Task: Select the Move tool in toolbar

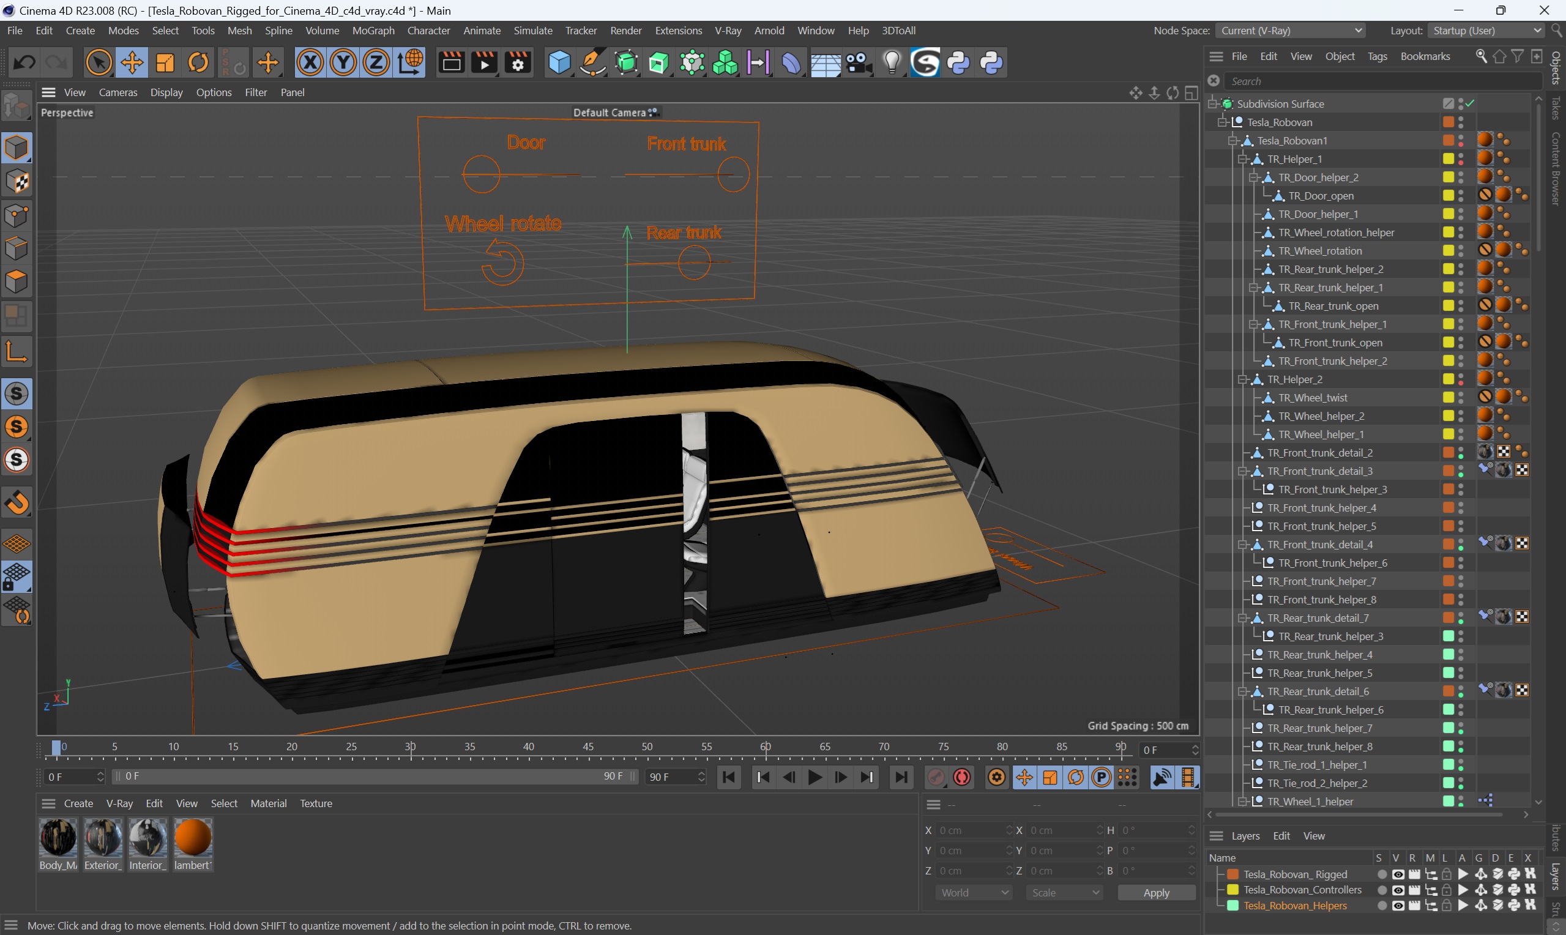Action: pos(130,62)
